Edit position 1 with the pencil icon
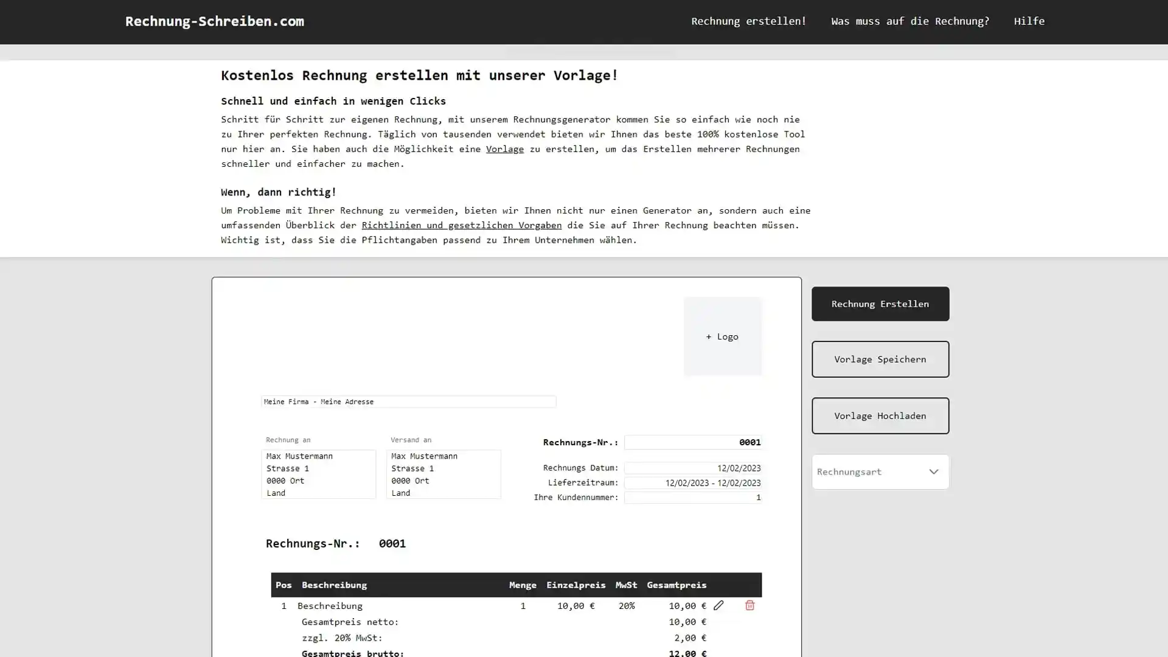1168x657 pixels. (718, 605)
